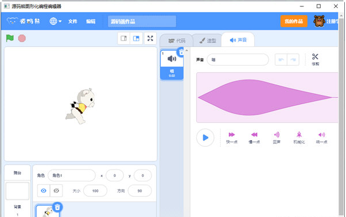346x217 pixels.
Task: Open the globe language dropdown
Action: [56, 21]
